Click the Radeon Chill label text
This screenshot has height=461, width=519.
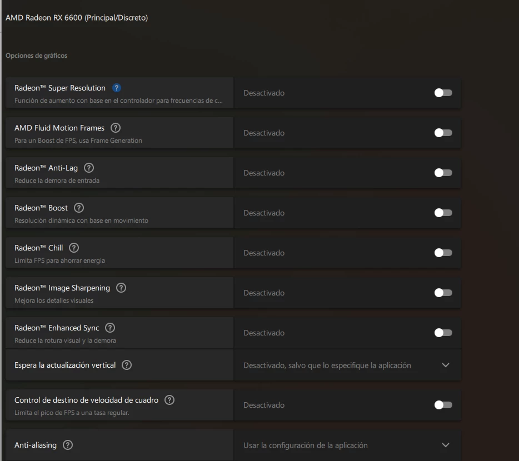[x=39, y=248]
